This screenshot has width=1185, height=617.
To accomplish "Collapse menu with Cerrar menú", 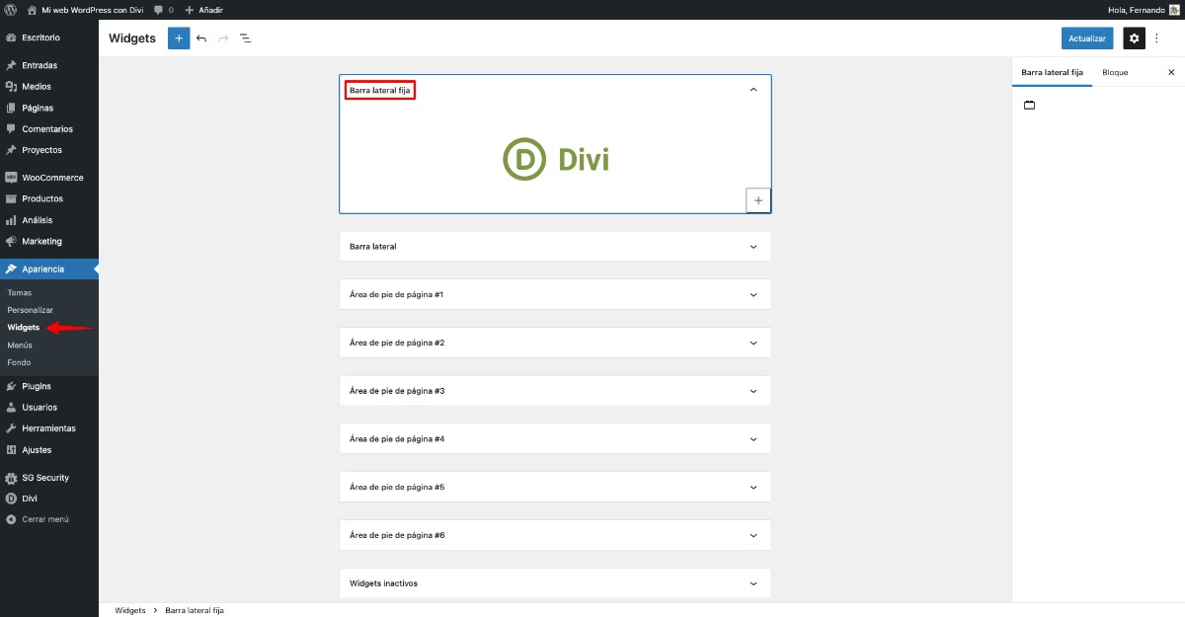I will coord(45,519).
